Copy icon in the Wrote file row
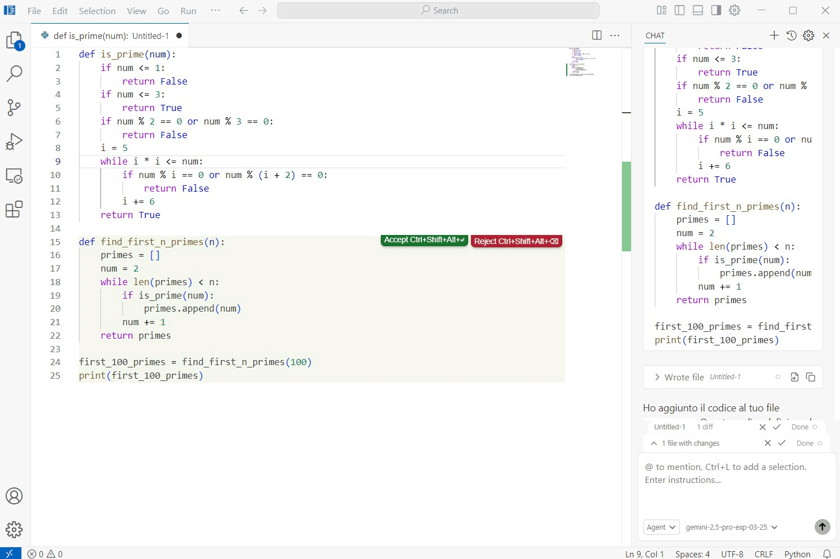 pos(811,377)
